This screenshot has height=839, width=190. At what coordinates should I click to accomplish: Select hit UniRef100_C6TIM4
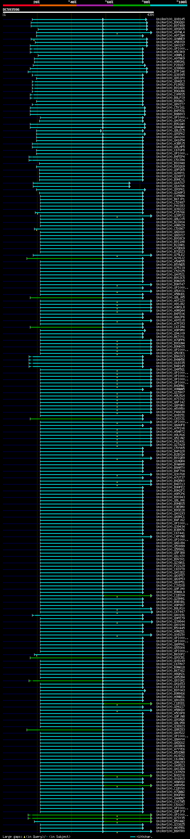coord(170,327)
